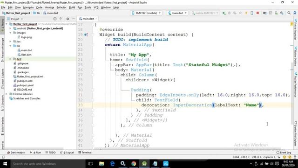This screenshot has width=298, height=168.
Task: Click collapse all icon in Project panel
Action: (x=61, y=19)
